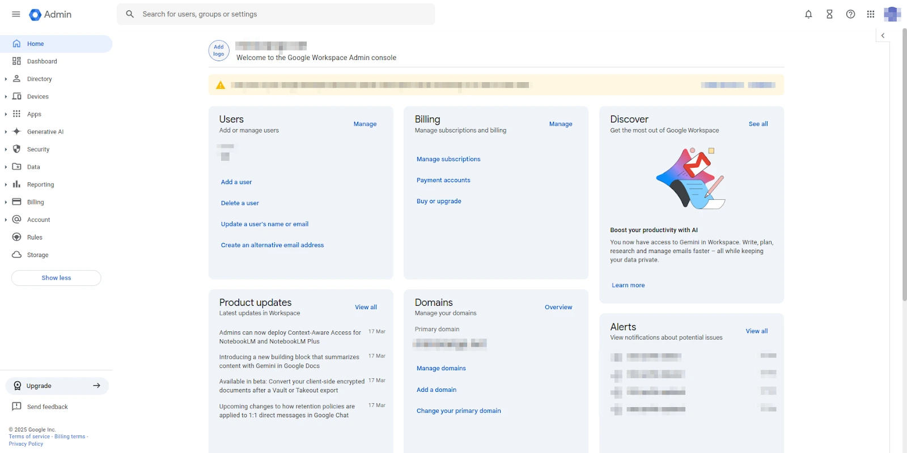Click Update a user's name or email
The height and width of the screenshot is (453, 907).
point(265,224)
